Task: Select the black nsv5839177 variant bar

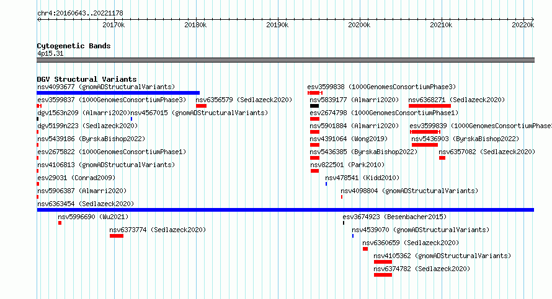Action: click(314, 106)
